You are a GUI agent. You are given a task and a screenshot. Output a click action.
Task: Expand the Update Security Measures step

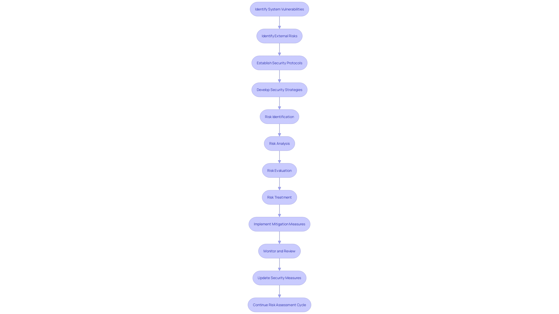coord(279,278)
